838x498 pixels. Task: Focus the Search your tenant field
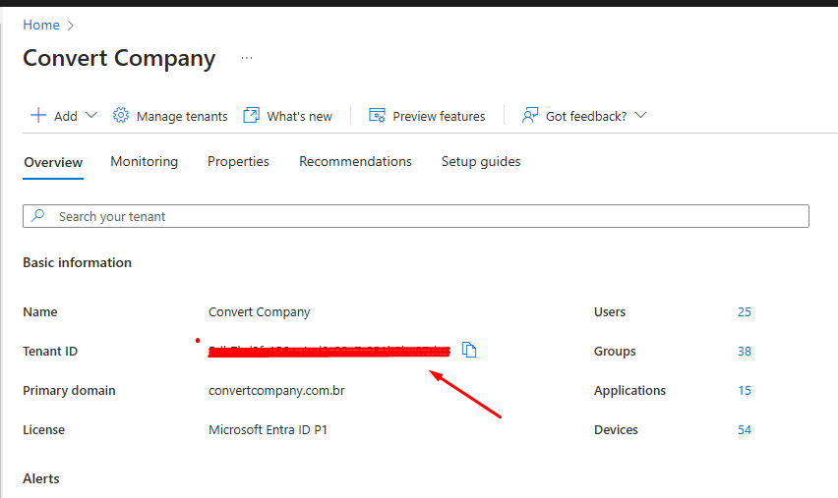pos(416,216)
